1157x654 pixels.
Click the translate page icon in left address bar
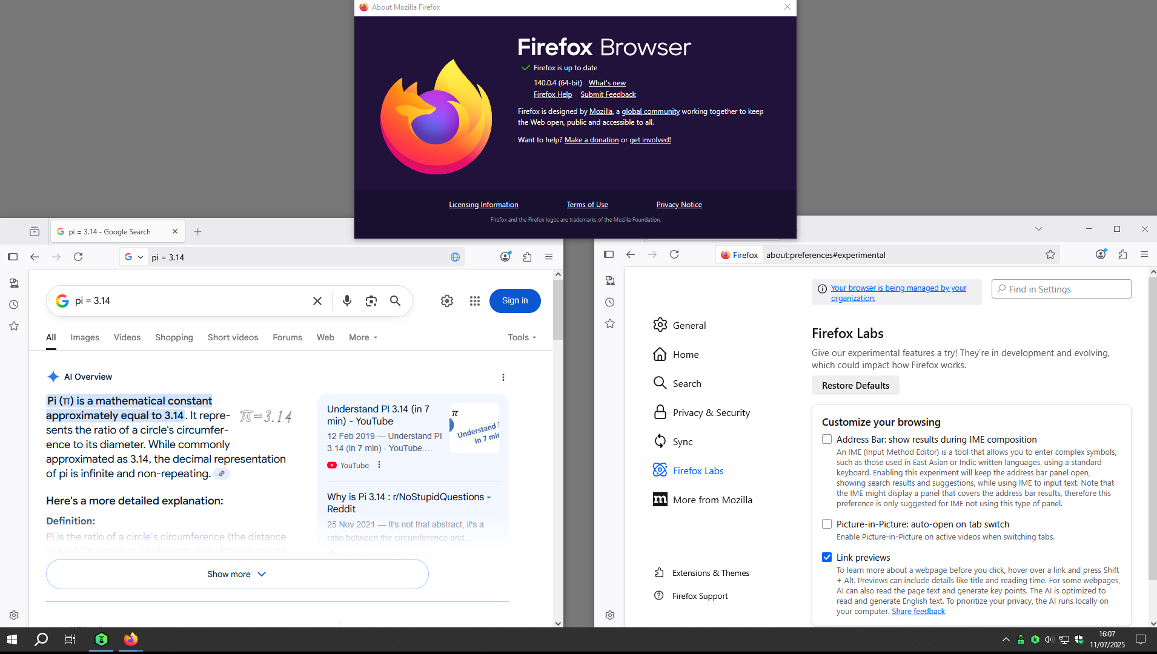pos(456,257)
